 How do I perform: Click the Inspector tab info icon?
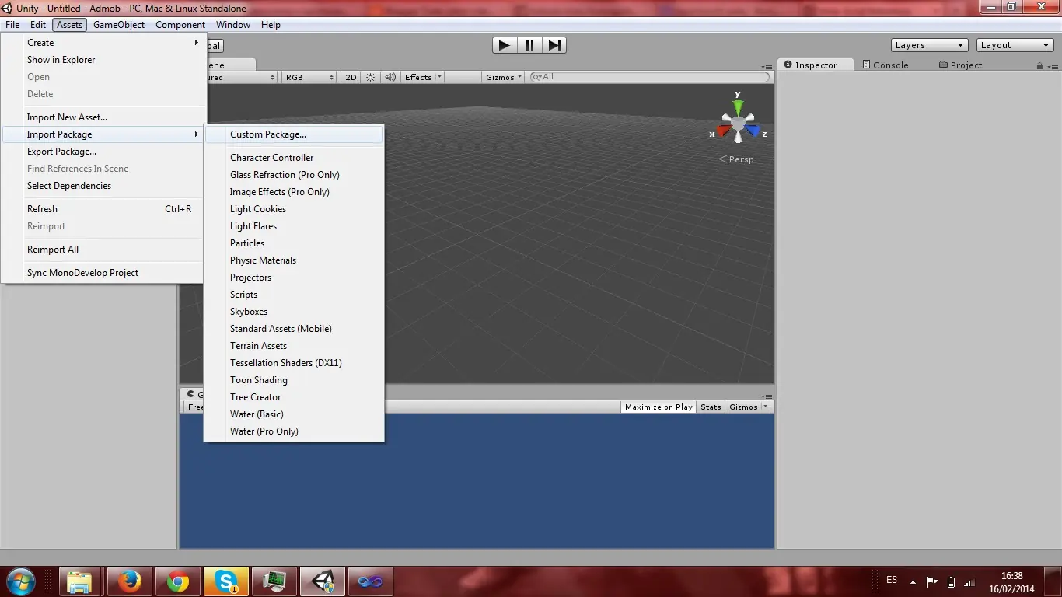(788, 65)
